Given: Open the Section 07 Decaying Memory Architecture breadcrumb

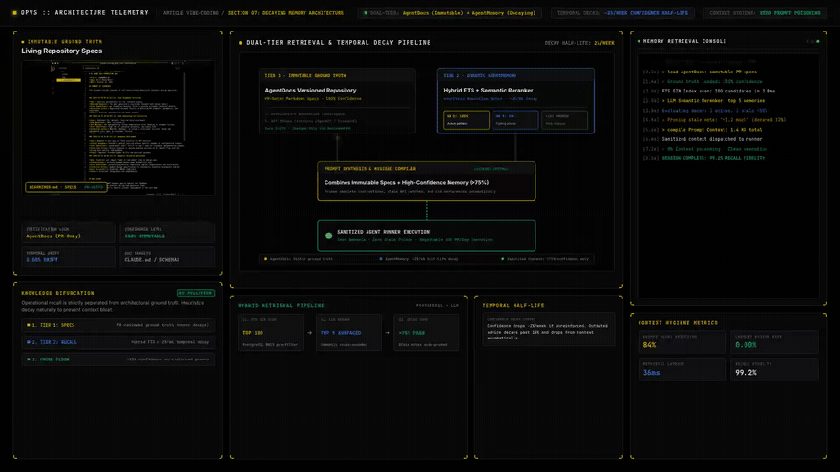Looking at the screenshot, I should click(285, 13).
